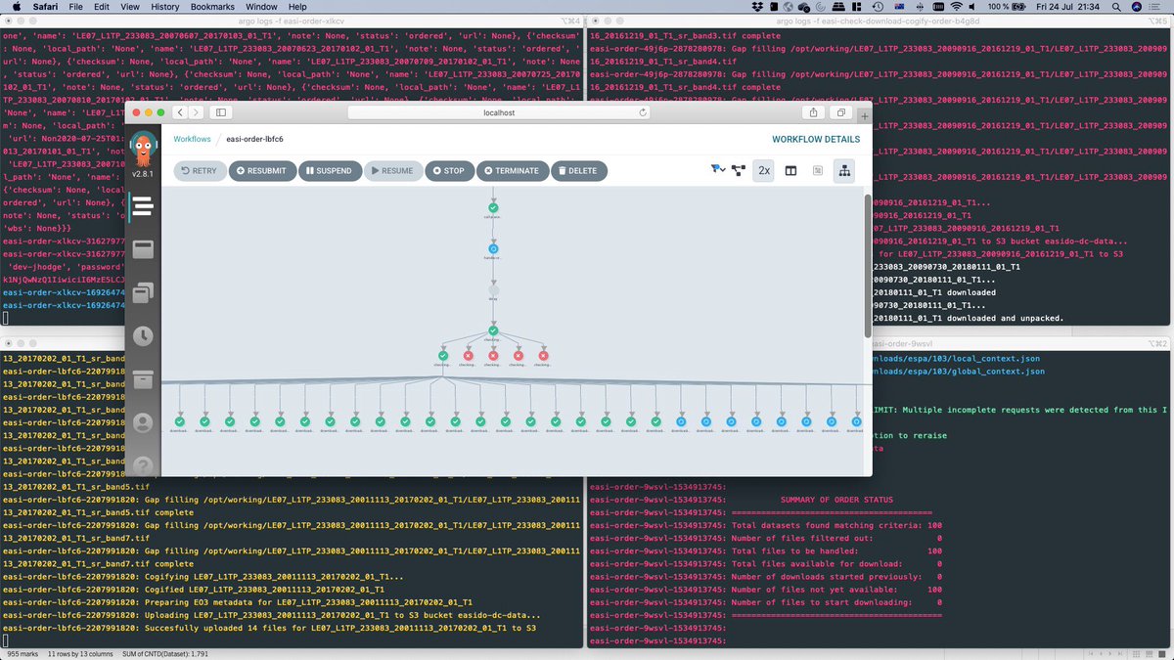
Task: Click the workflow graph vertical scrollbar
Action: click(866, 266)
